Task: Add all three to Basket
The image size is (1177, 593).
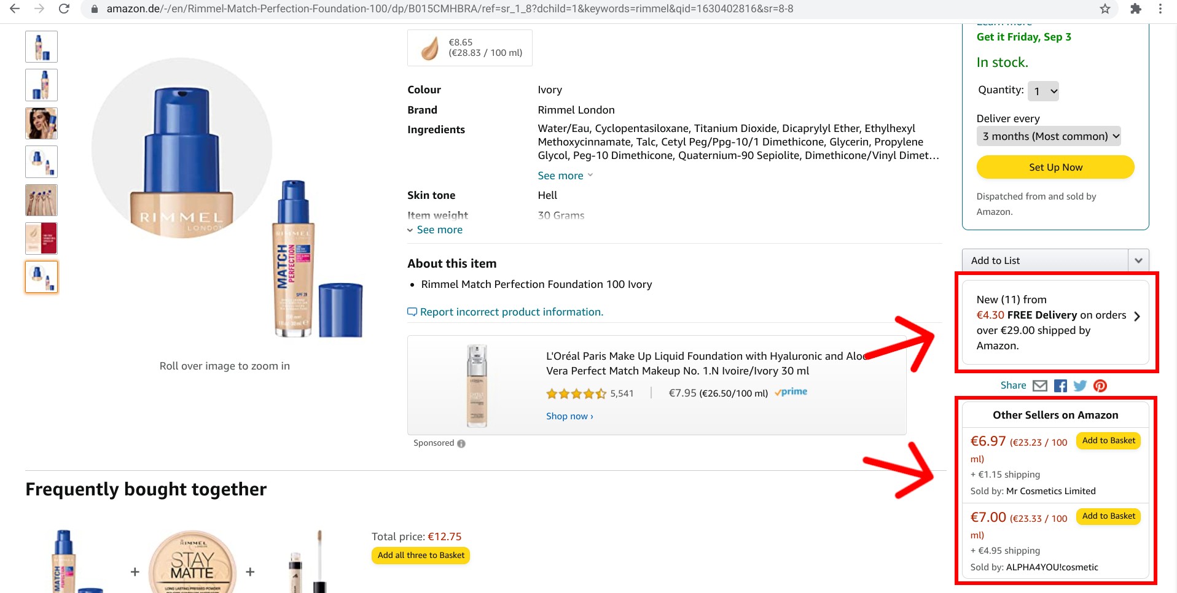Action: tap(421, 556)
